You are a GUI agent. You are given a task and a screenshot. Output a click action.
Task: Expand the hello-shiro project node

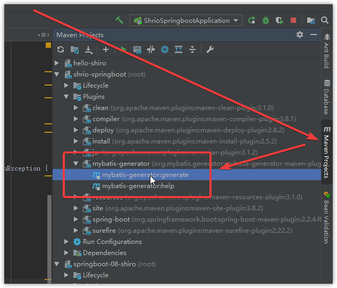coord(57,63)
